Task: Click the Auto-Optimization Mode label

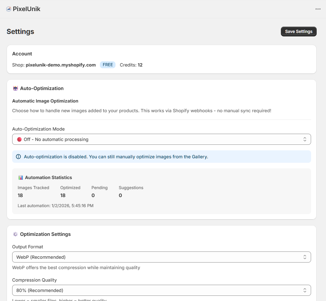Action: pos(38,129)
